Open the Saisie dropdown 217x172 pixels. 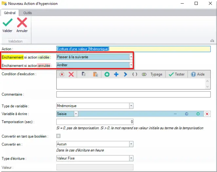pos(76,114)
